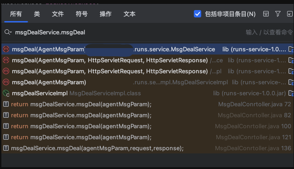Click library icon on /...pl msgDeal row
This screenshot has height=169, width=294.
pos(291,71)
